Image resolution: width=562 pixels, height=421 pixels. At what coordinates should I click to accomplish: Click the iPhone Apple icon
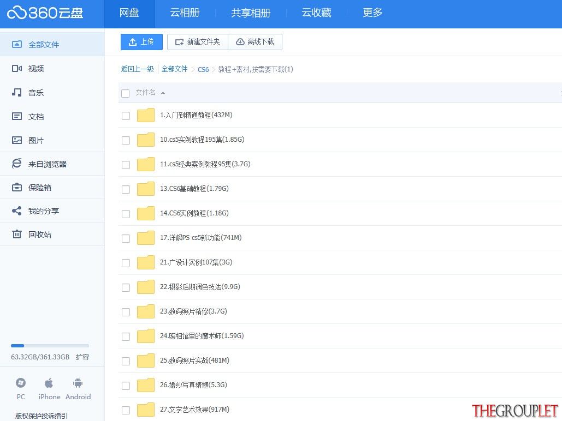pyautogui.click(x=49, y=383)
